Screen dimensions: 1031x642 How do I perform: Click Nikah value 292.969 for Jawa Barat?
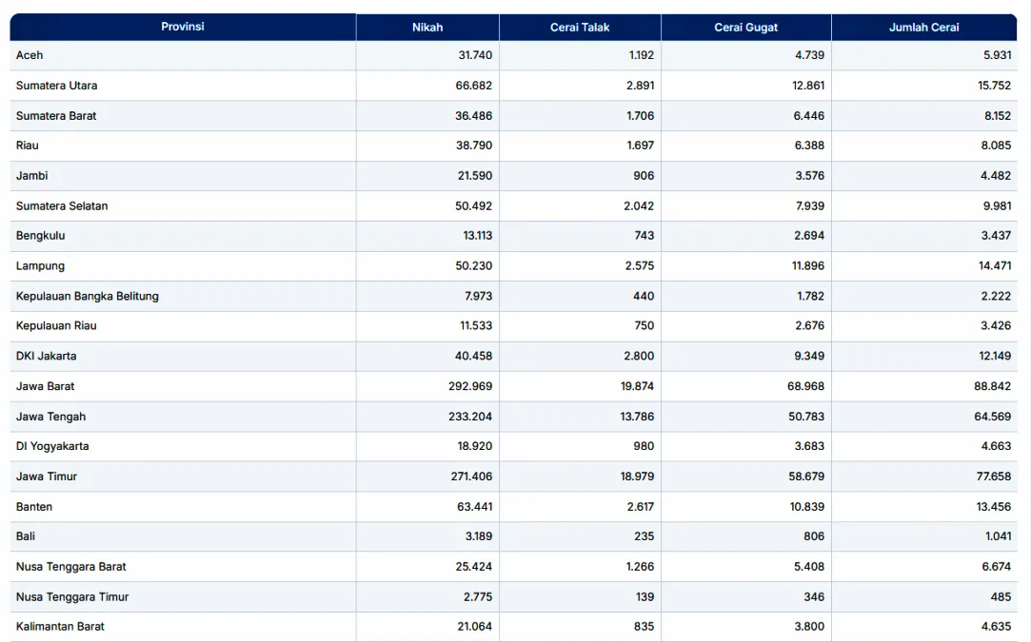click(x=471, y=386)
